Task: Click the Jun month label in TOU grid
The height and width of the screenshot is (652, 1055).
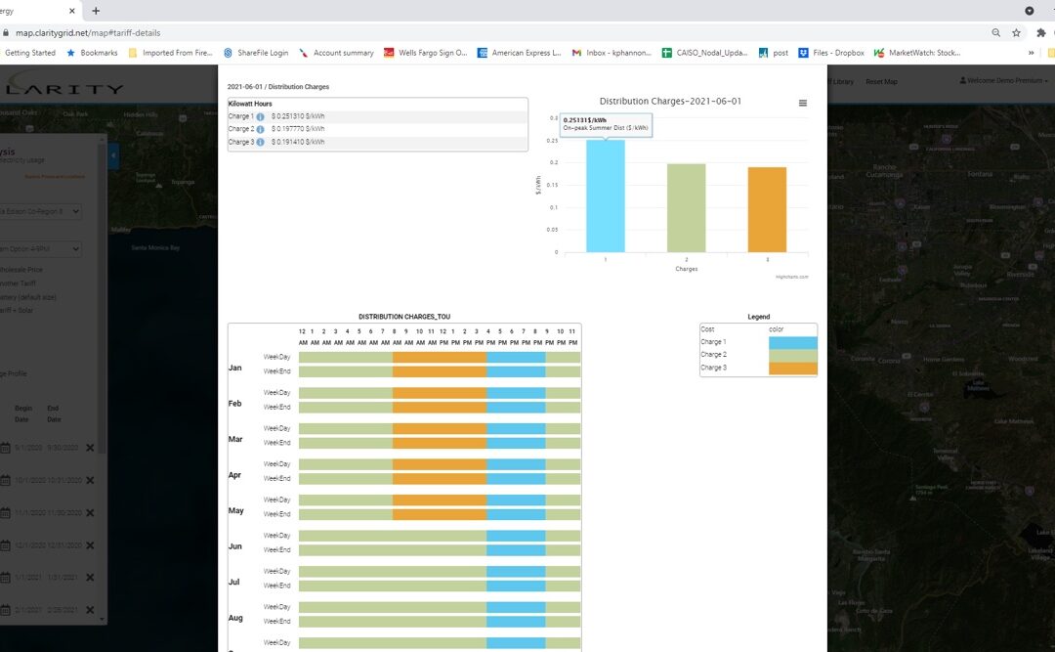Action: pyautogui.click(x=234, y=546)
